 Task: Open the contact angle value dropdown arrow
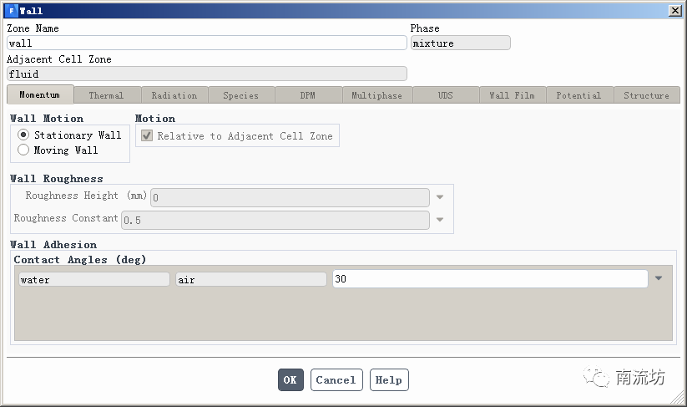[658, 278]
